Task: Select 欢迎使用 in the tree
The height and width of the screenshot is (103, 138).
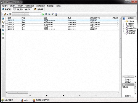Action: coord(131,21)
